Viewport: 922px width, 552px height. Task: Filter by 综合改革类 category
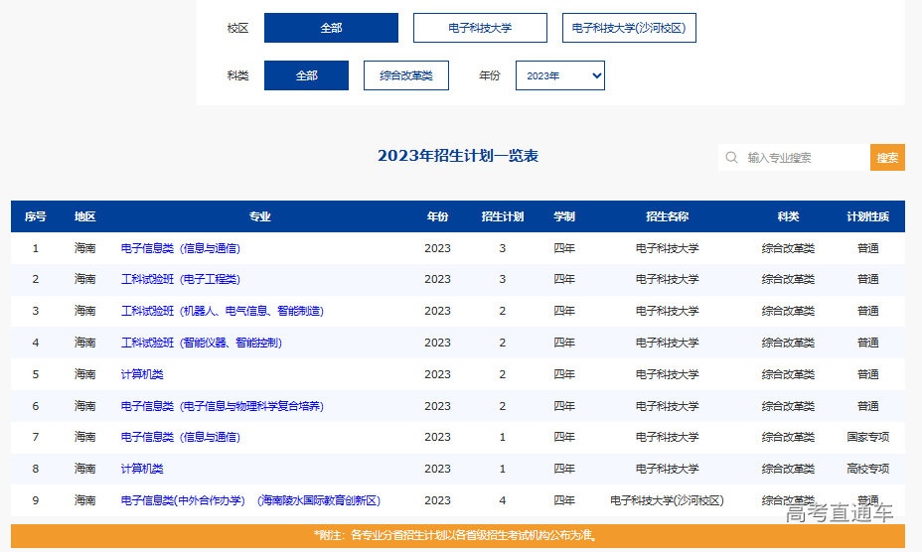pyautogui.click(x=406, y=75)
